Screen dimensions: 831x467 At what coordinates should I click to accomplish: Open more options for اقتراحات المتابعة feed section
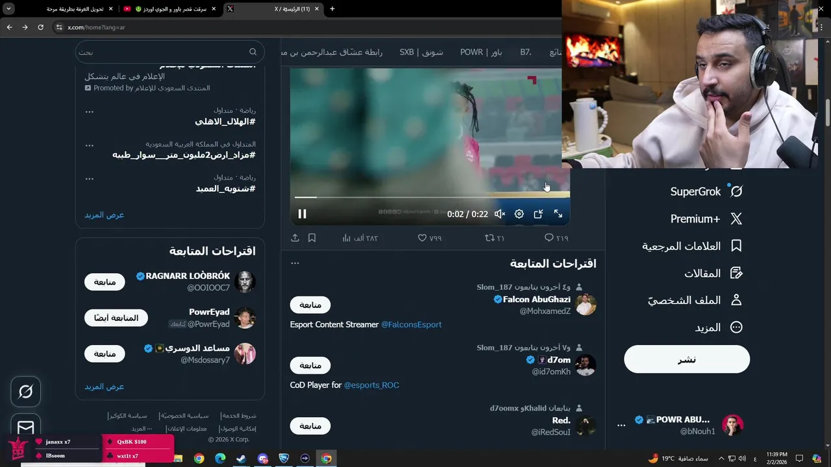coord(295,263)
